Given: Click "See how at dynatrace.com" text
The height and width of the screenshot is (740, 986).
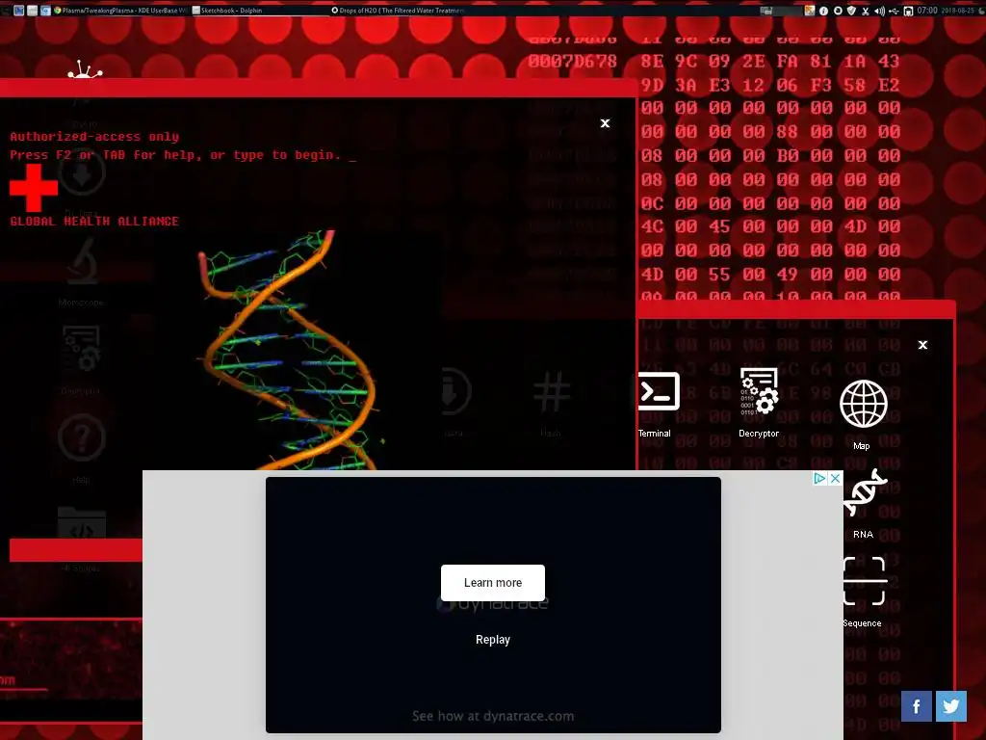Looking at the screenshot, I should click(493, 716).
